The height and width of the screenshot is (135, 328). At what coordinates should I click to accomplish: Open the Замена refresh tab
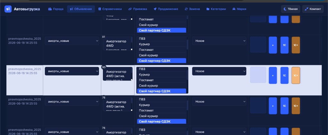pyautogui.click(x=192, y=9)
